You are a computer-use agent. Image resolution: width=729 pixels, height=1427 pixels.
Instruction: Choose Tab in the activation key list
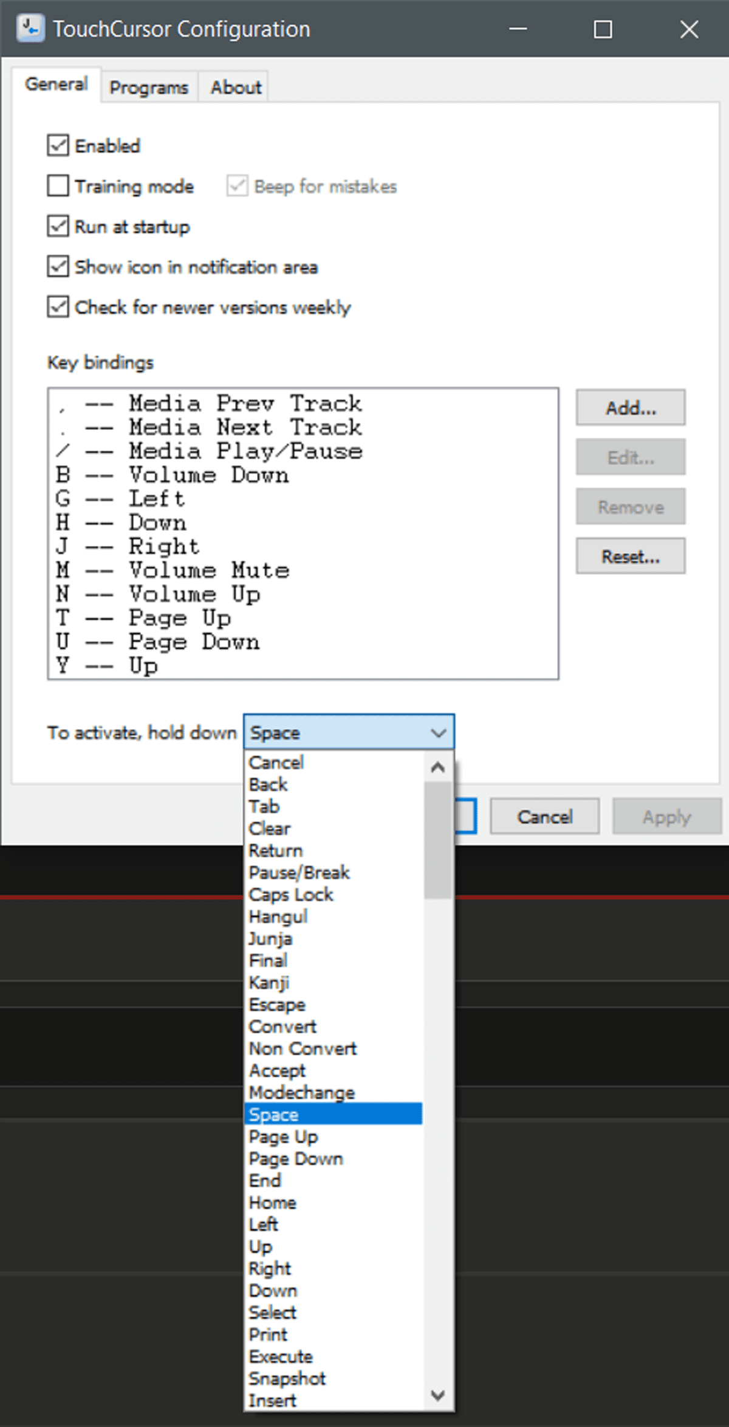tap(334, 806)
